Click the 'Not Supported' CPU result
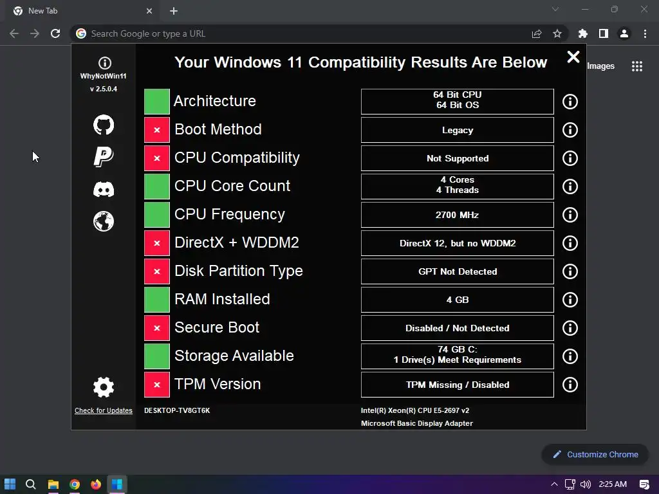The height and width of the screenshot is (494, 659). click(x=458, y=158)
